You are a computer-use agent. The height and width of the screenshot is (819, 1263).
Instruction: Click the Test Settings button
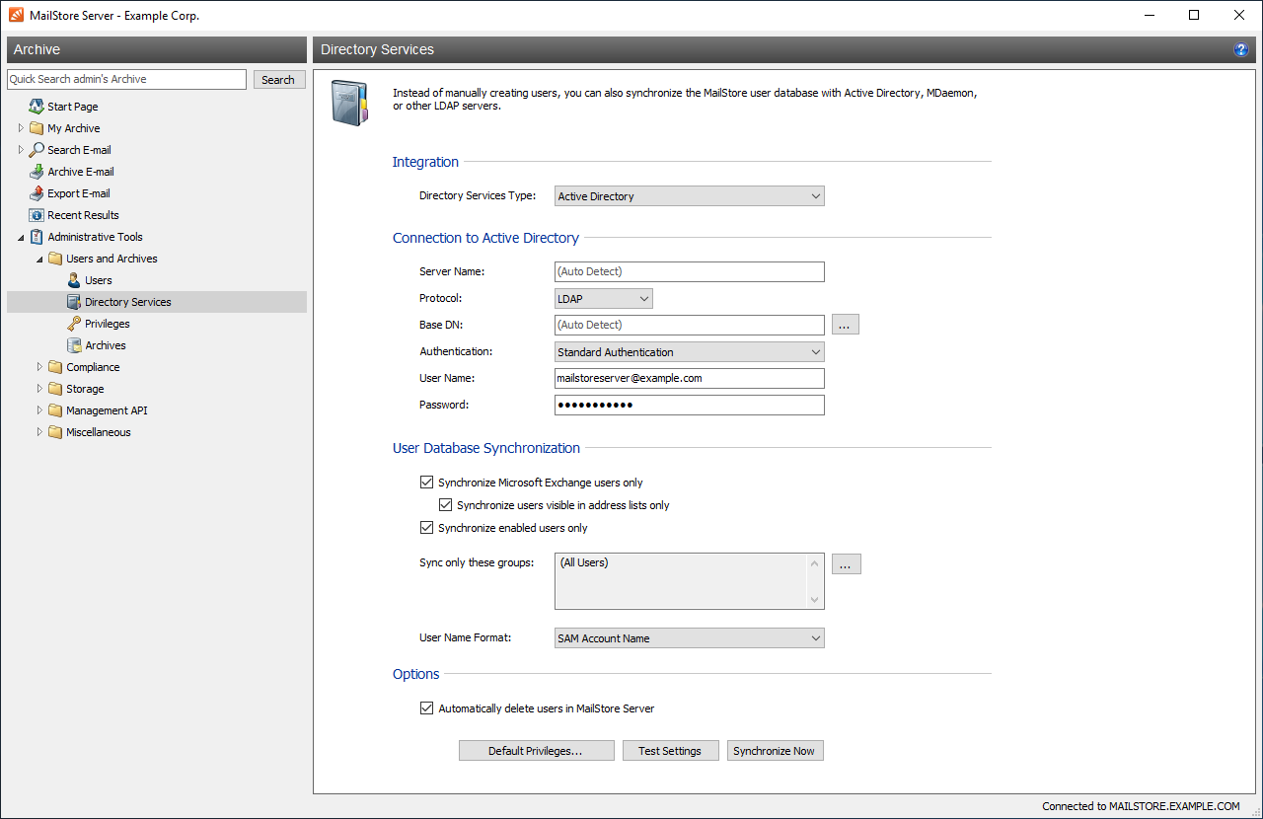669,751
